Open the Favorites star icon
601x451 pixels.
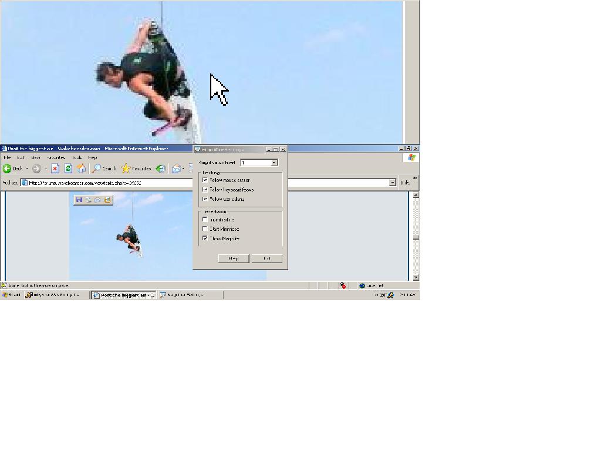[126, 169]
